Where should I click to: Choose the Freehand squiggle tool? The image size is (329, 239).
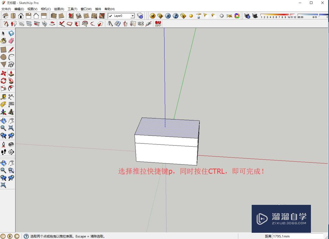coord(11,64)
